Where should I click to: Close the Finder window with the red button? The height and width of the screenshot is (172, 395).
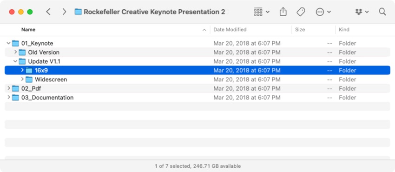point(12,12)
